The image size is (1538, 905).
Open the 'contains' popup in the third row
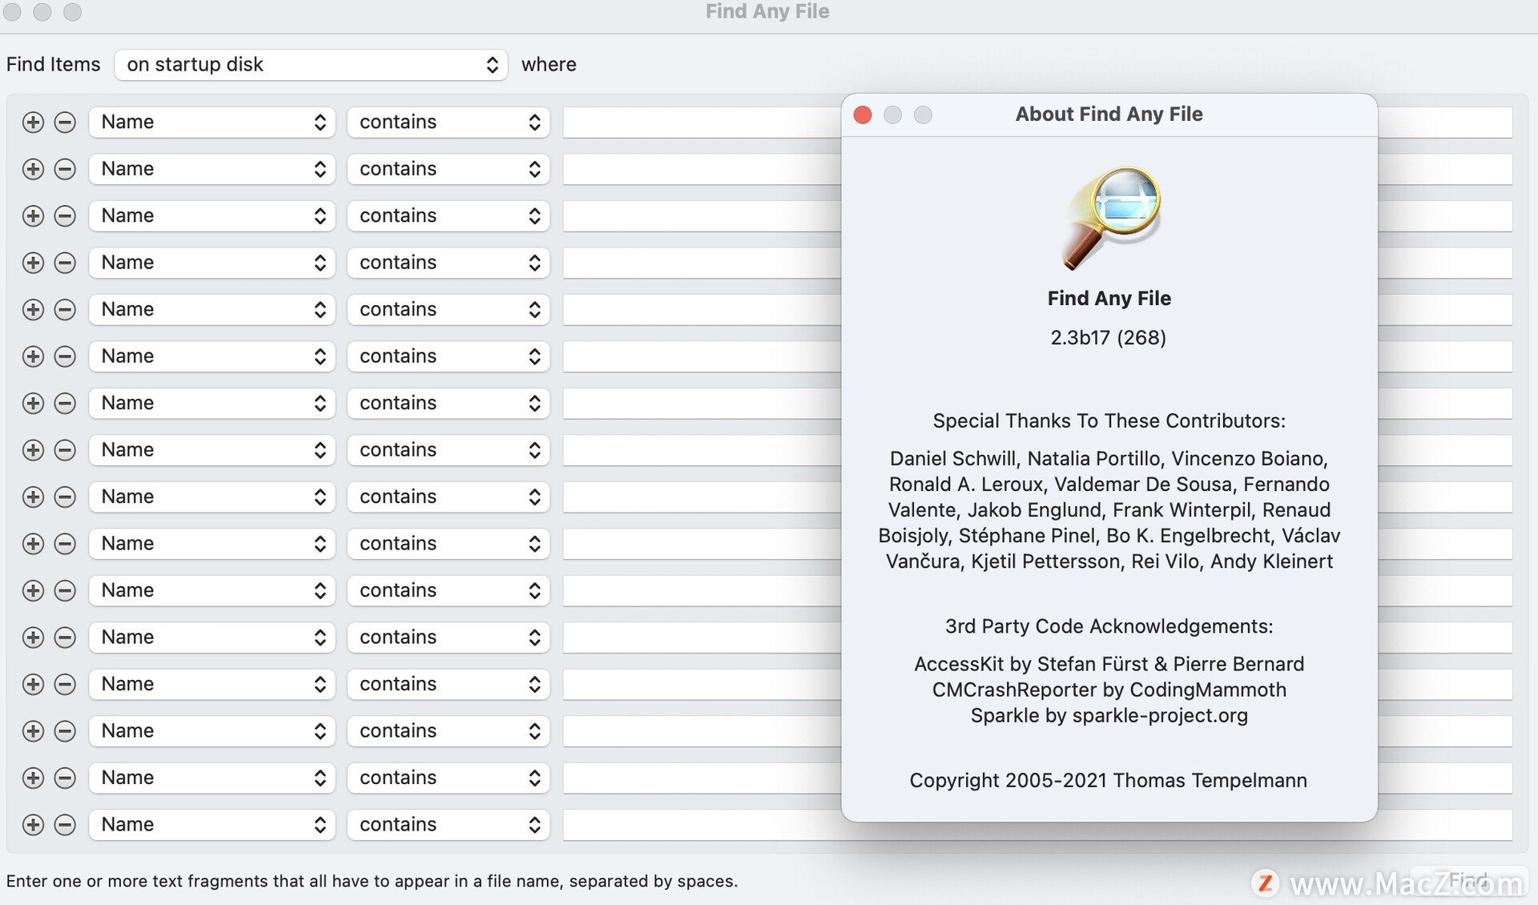pos(449,216)
